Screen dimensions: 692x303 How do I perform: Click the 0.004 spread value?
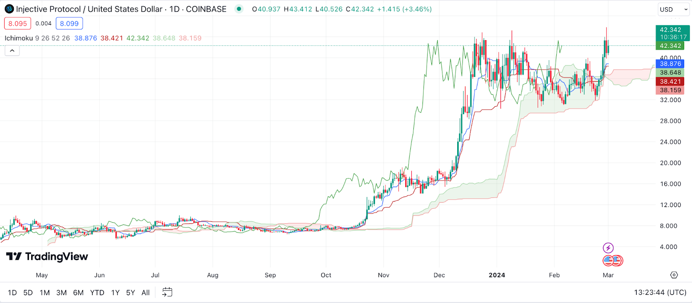tap(43, 23)
